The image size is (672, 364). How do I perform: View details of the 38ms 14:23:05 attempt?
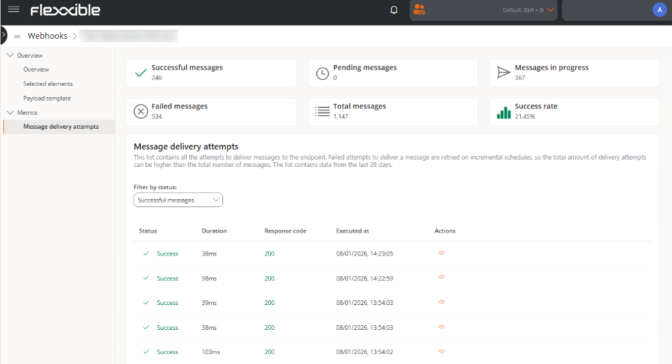pyautogui.click(x=442, y=253)
